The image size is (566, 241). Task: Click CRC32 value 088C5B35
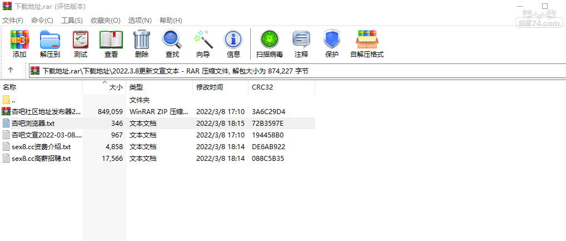[x=268, y=158]
